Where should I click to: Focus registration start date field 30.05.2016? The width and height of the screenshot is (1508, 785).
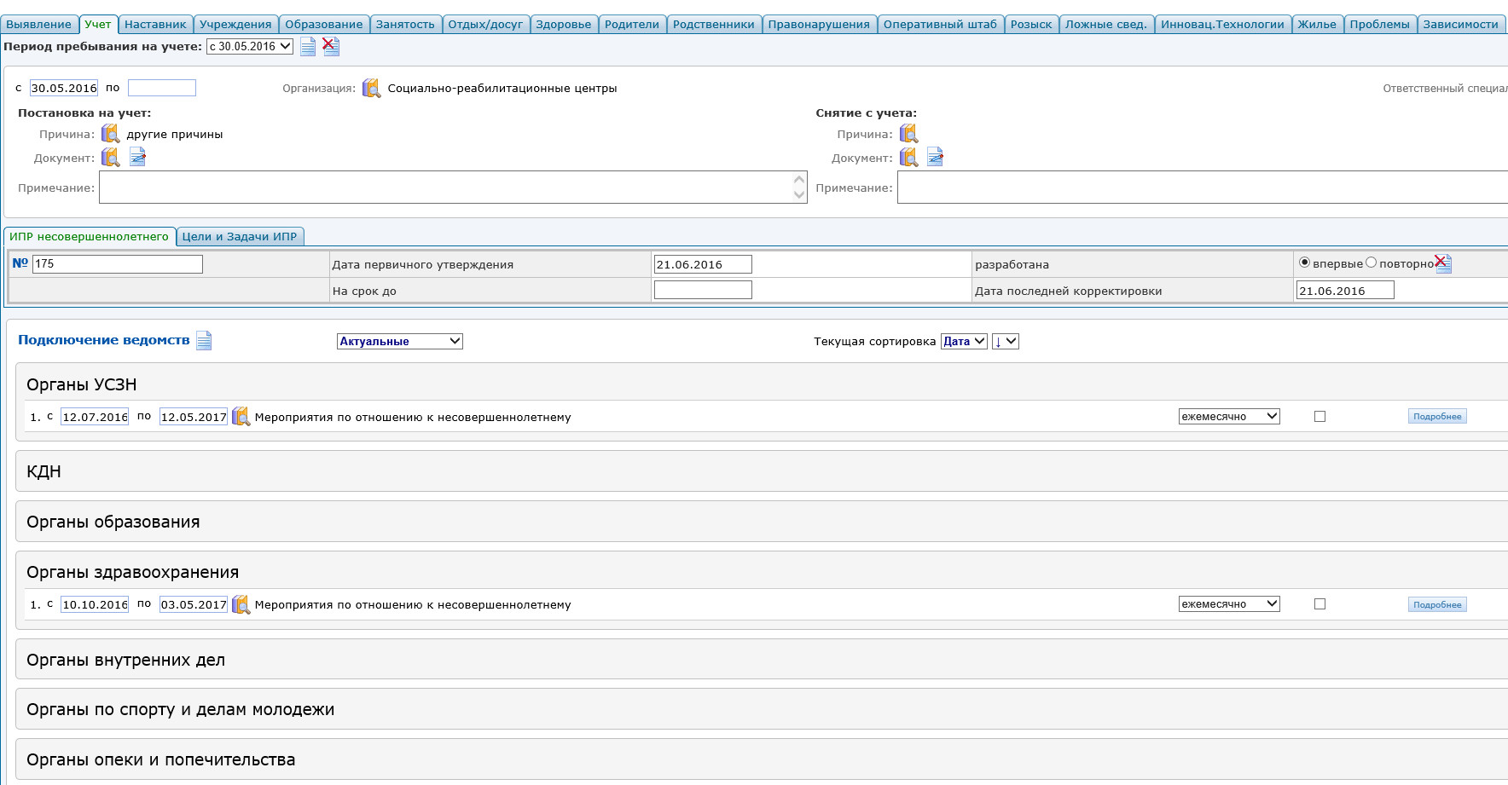[64, 88]
